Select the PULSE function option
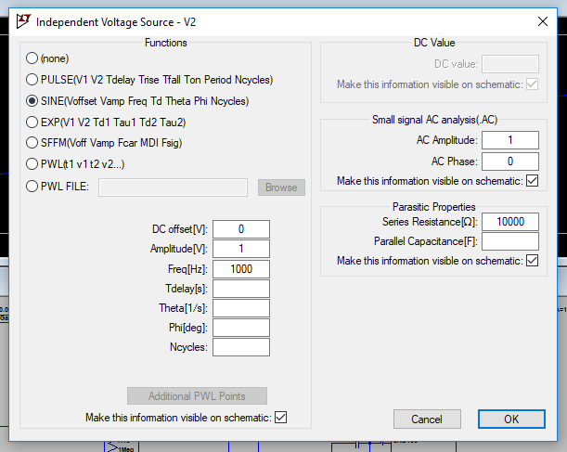This screenshot has height=452, width=567. click(32, 80)
